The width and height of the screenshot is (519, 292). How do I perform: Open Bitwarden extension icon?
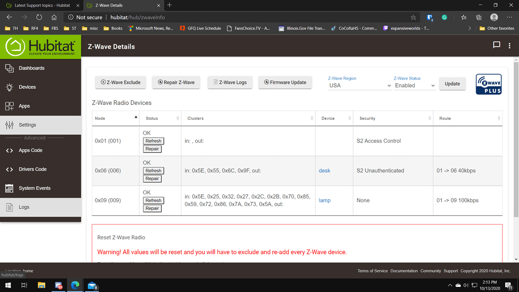pyautogui.click(x=429, y=18)
